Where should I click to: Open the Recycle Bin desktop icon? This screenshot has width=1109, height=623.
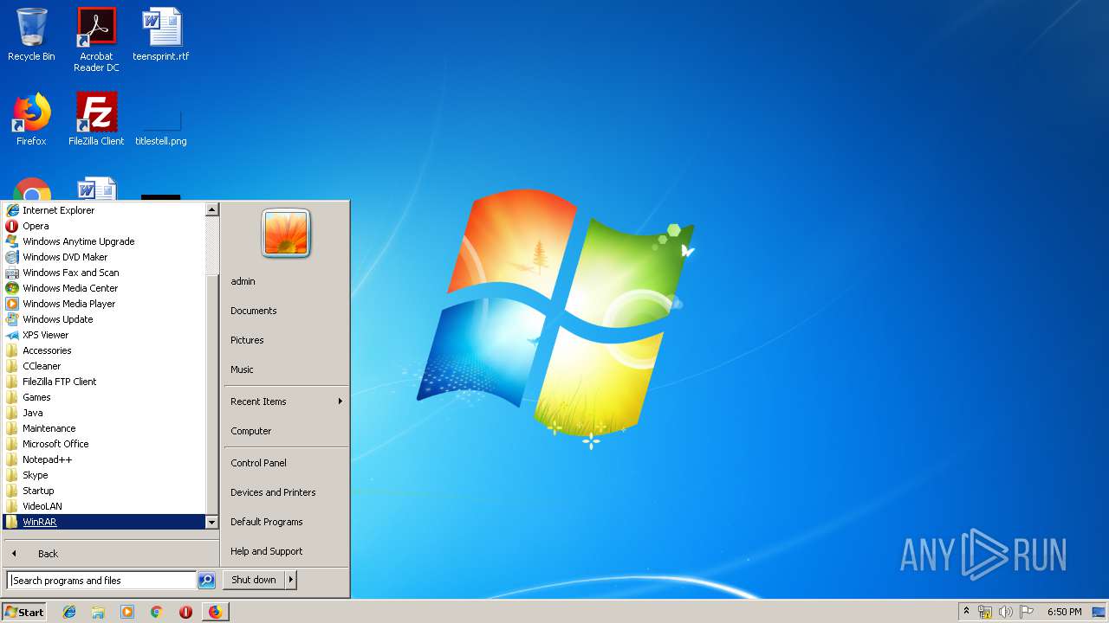pyautogui.click(x=31, y=35)
